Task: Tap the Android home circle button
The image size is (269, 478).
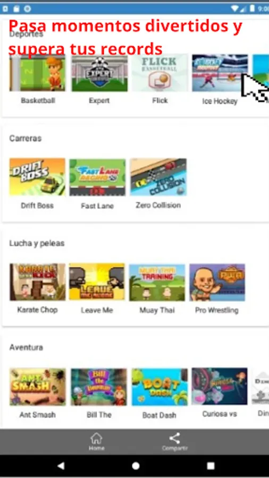Action: (x=136, y=466)
